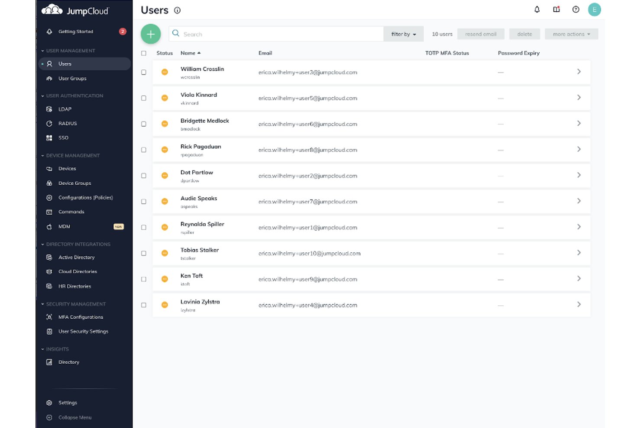Viewport: 641px width, 428px height.
Task: Click the JumpCloud logo
Action: 75,10
